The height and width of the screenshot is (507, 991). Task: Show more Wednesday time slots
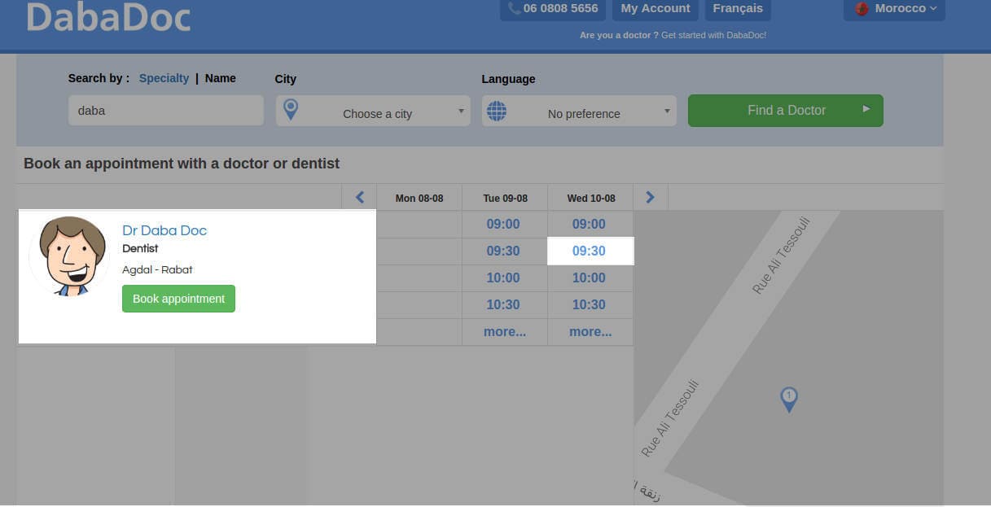[590, 331]
